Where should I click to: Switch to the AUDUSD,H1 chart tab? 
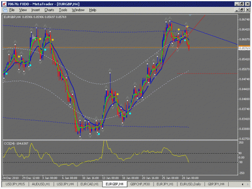(41, 184)
